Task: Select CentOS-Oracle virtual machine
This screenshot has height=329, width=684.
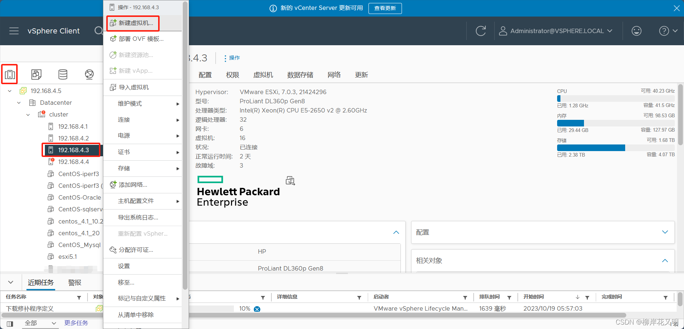Action: (x=79, y=197)
